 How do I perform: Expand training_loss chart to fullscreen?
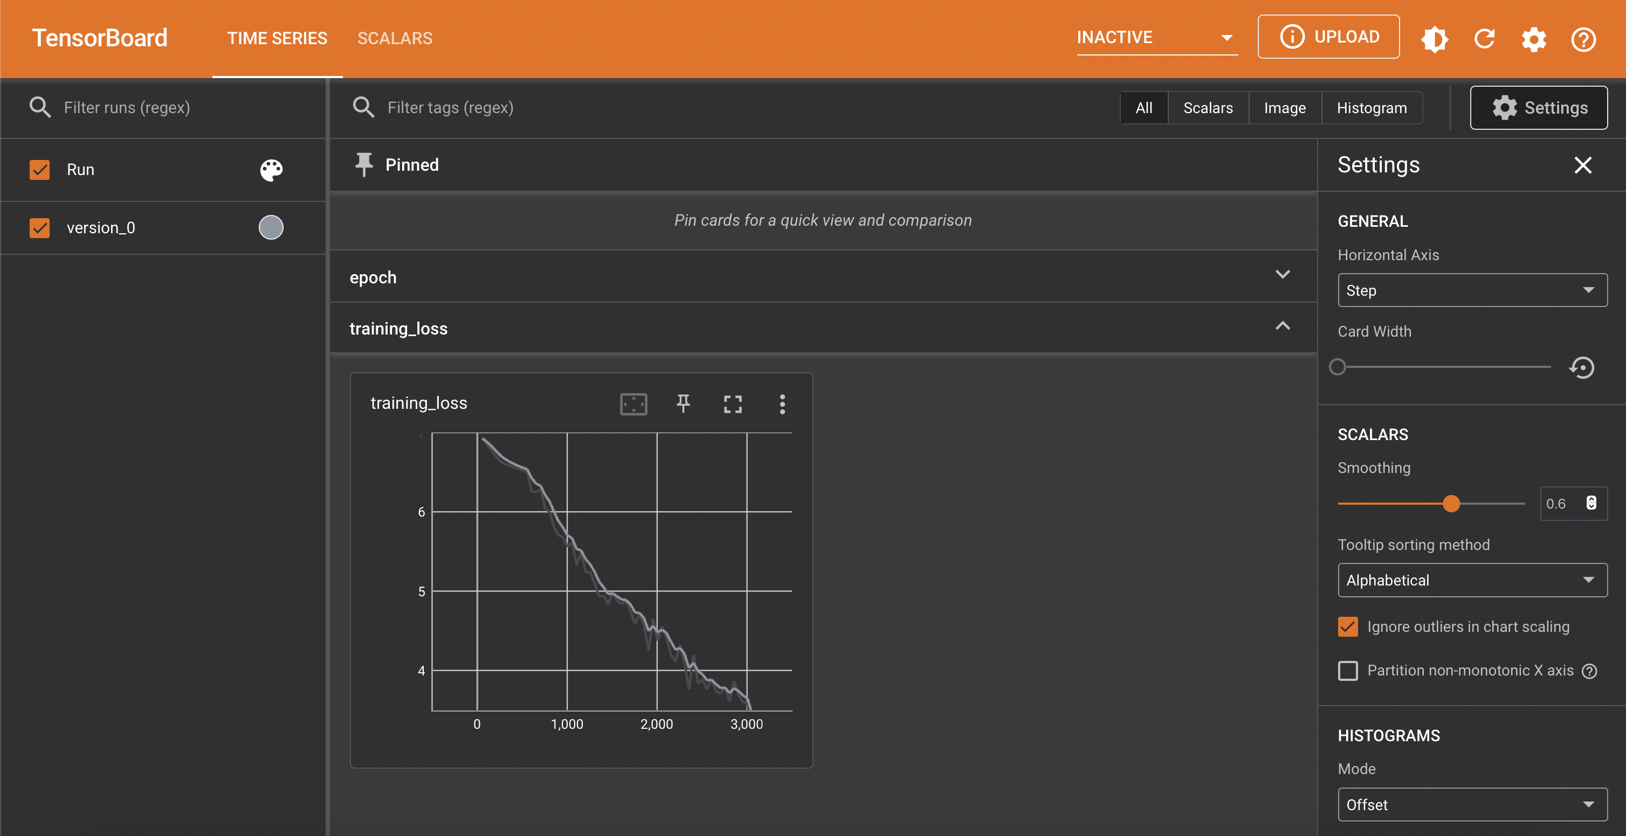pos(732,404)
